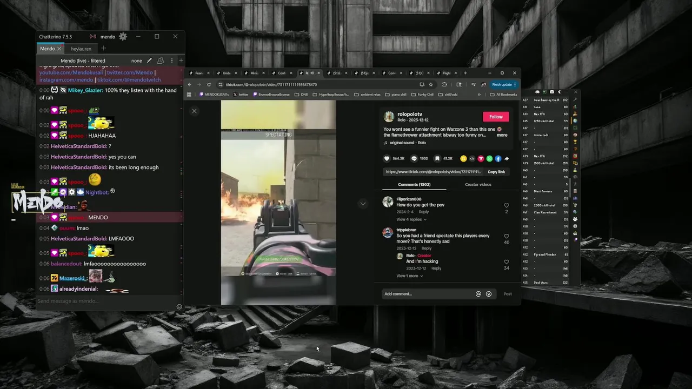Click balancedout username in chat
The height and width of the screenshot is (389, 692).
tap(66, 264)
